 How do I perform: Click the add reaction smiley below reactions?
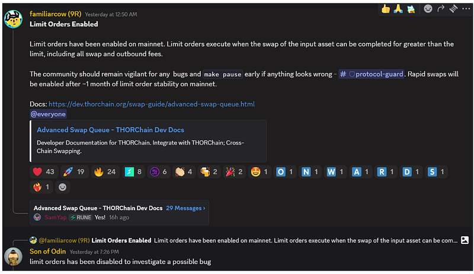63,187
